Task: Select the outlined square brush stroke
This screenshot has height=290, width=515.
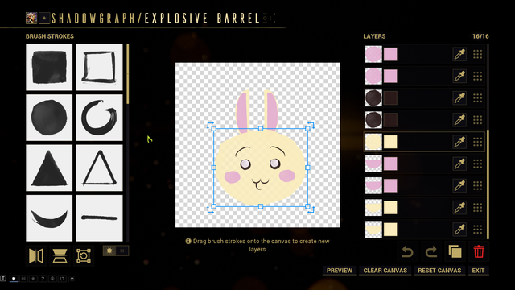Action: (100, 68)
